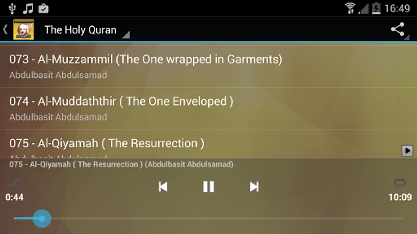Select 073 - Al-Muzzammil track
The width and height of the screenshot is (417, 234).
[208, 66]
